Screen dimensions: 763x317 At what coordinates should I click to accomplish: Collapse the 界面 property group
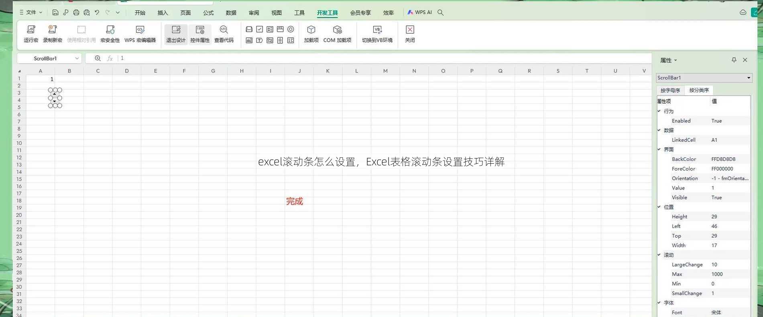[659, 149]
